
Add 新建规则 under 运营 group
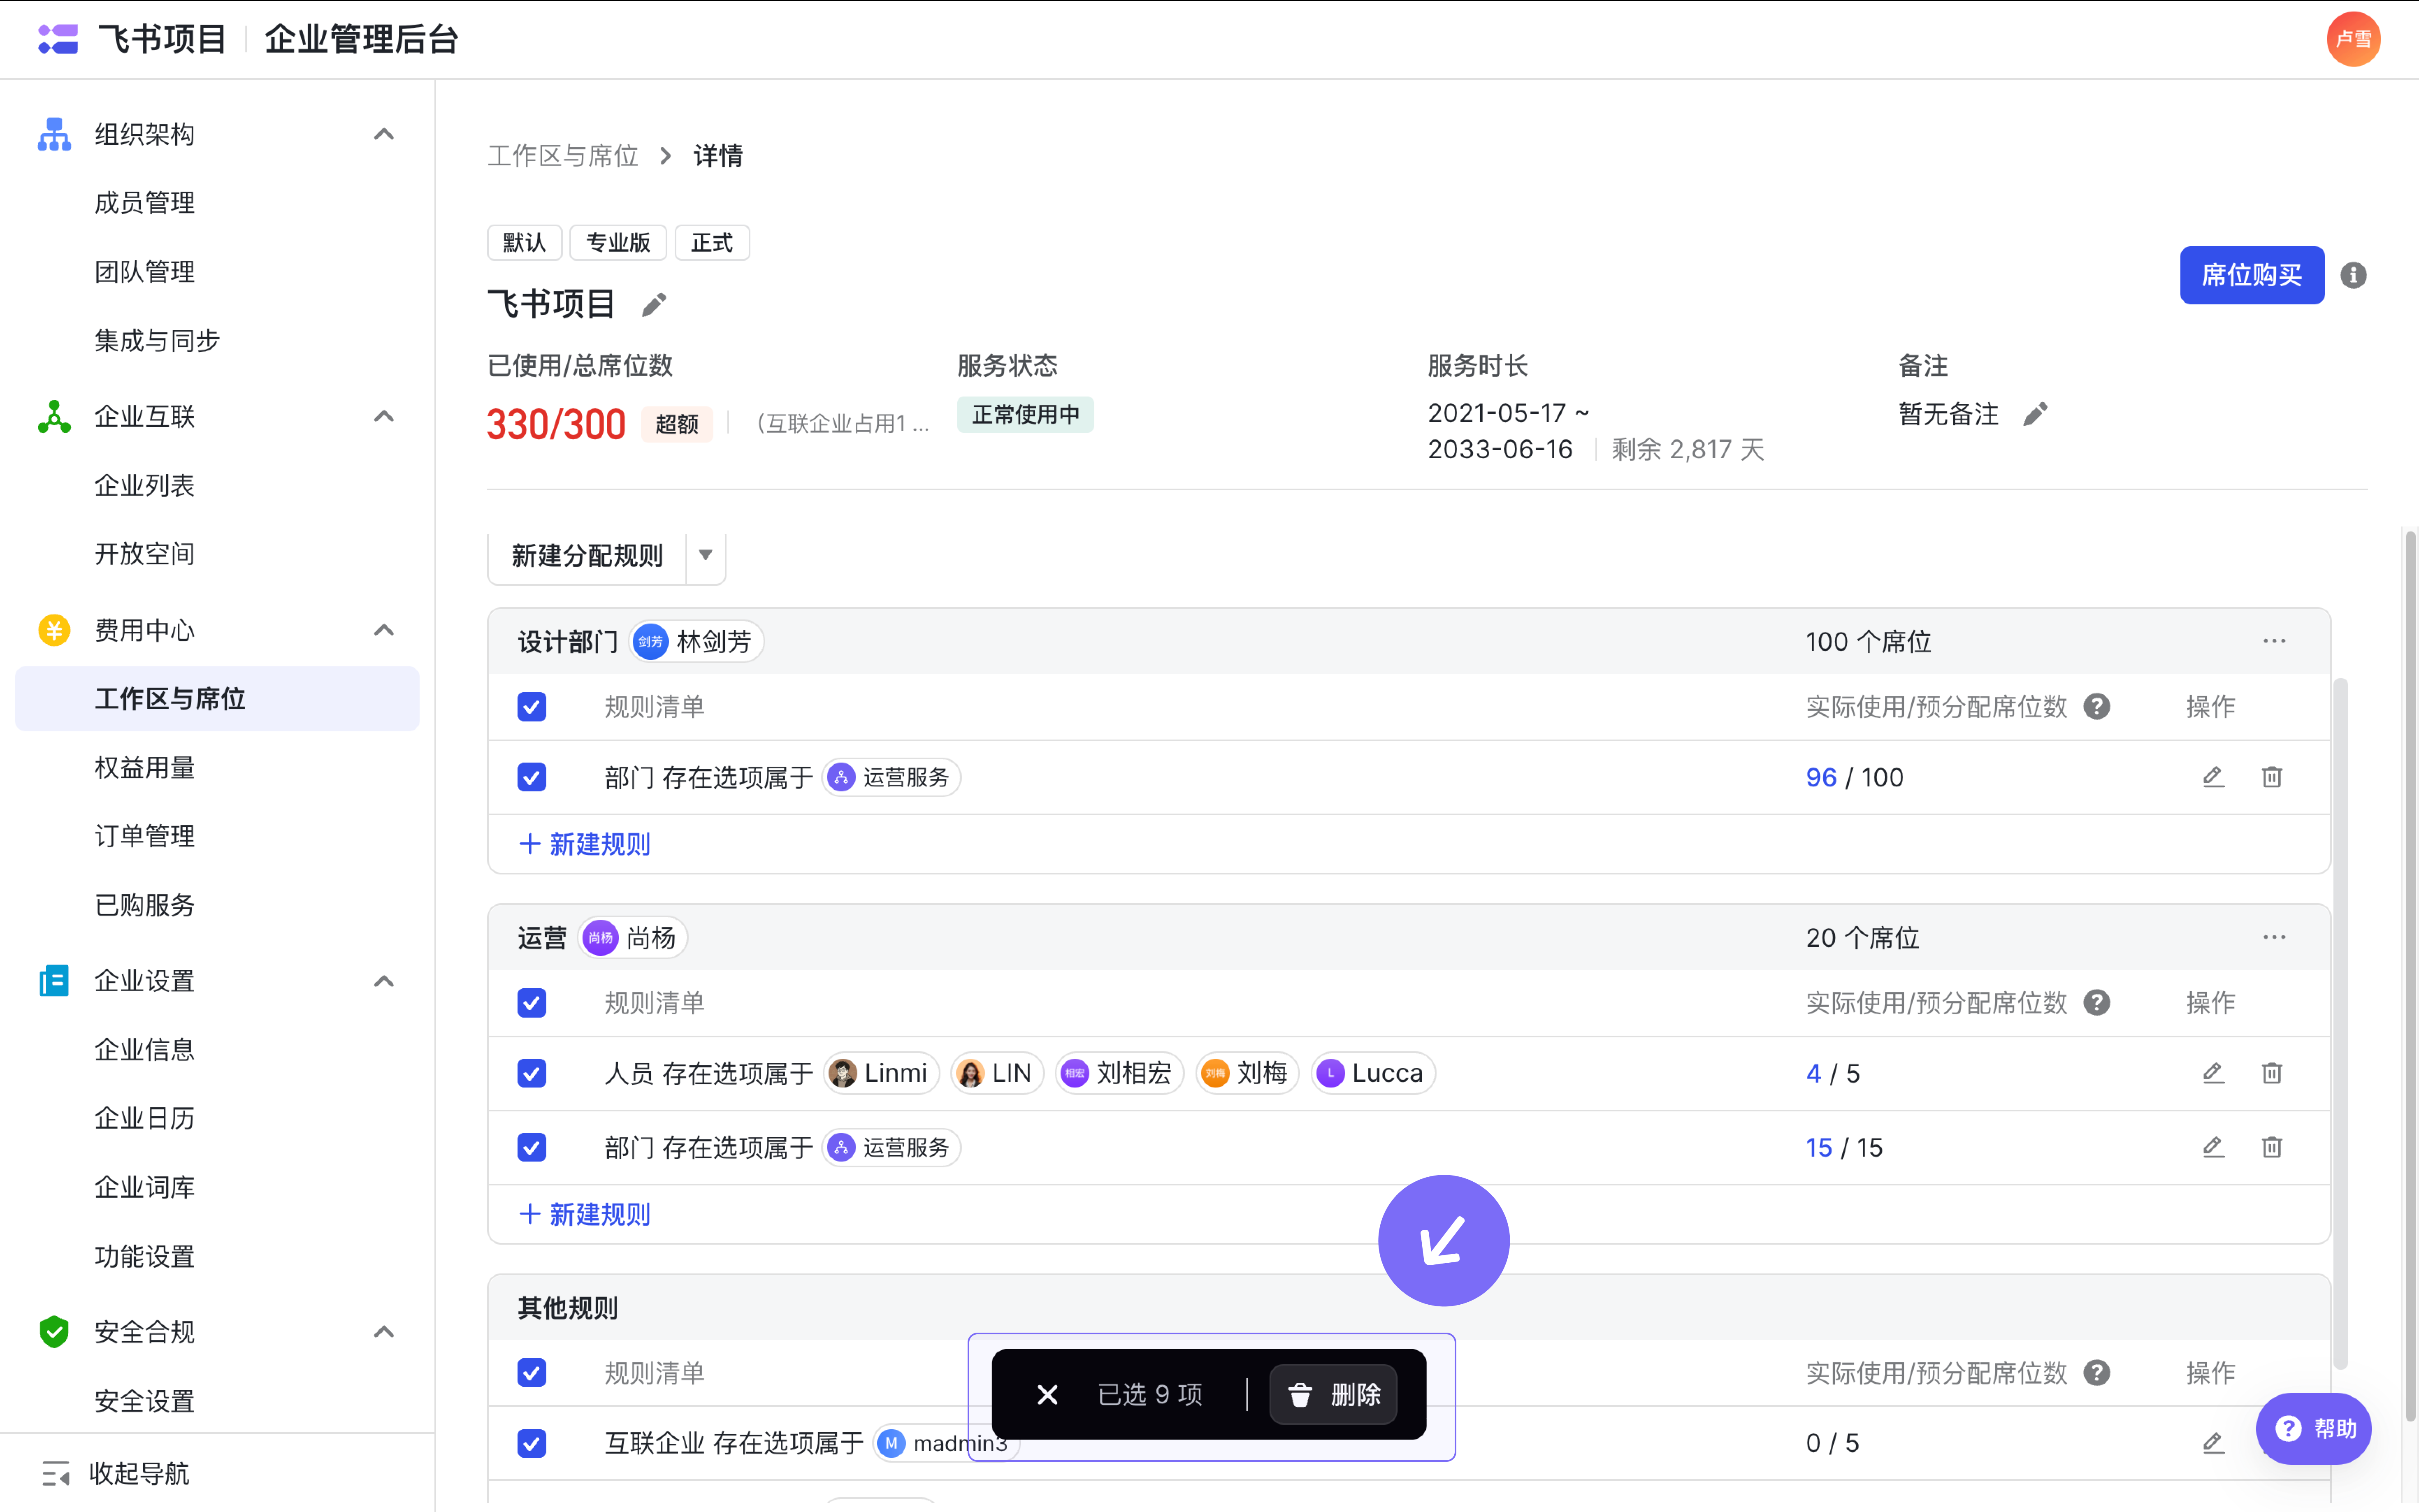coord(585,1214)
